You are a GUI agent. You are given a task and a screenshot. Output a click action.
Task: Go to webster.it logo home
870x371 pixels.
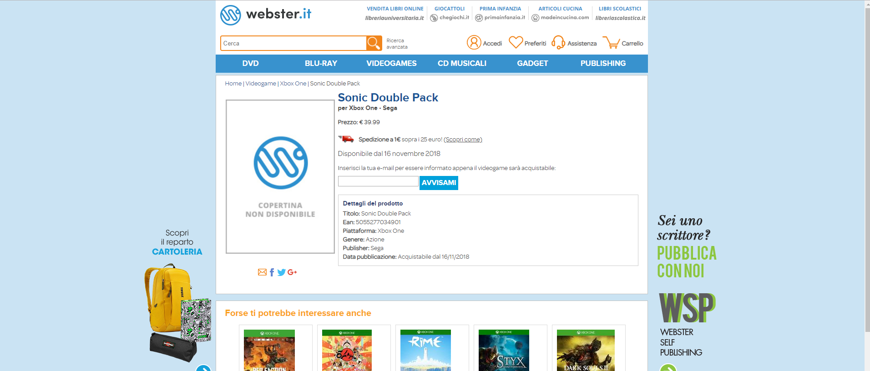click(x=266, y=15)
